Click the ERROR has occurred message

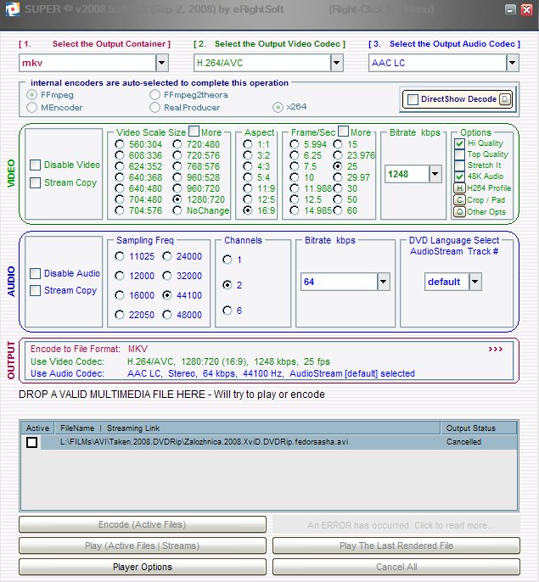[396, 525]
